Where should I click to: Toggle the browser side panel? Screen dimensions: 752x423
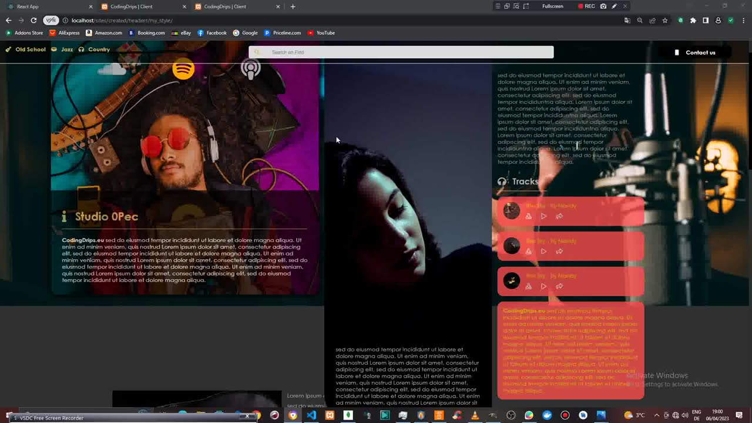point(706,21)
